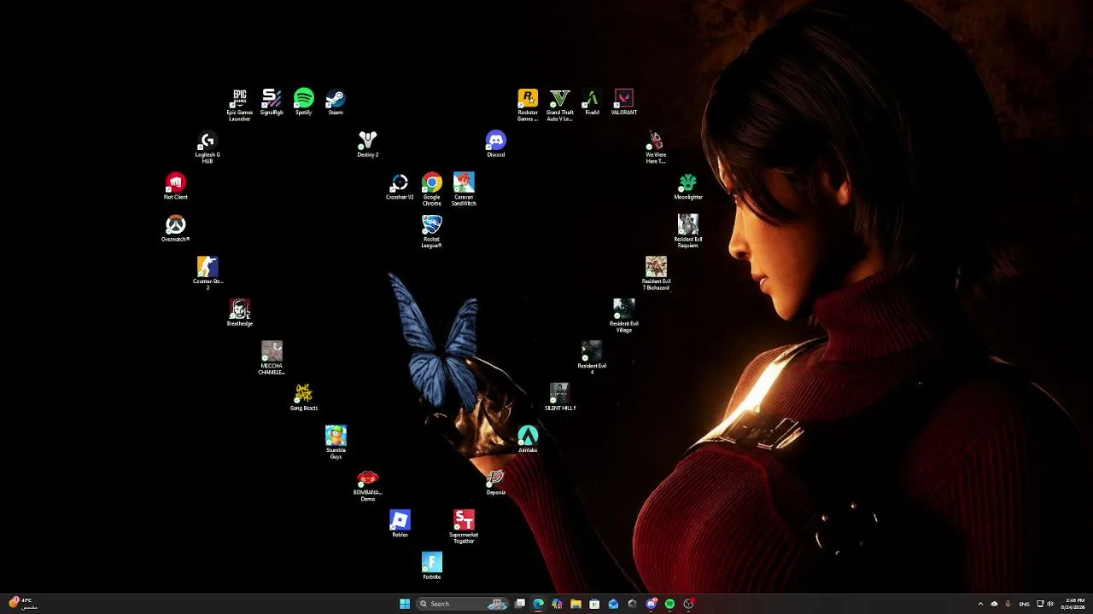Select the Supermarket Together icon
The image size is (1093, 614).
click(464, 527)
